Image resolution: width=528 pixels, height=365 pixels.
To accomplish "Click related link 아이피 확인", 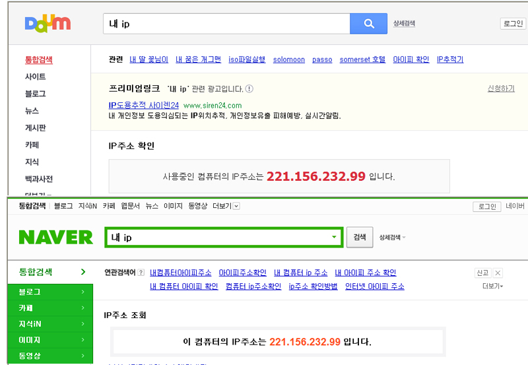I will click(x=411, y=59).
